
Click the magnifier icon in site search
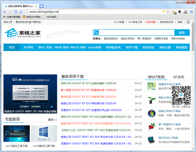[x=96, y=33]
